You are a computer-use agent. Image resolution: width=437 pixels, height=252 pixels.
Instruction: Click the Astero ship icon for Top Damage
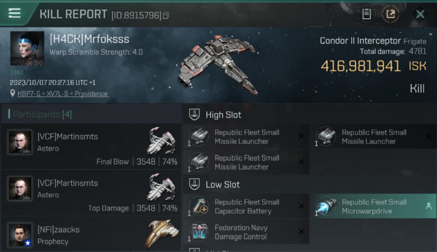point(161,187)
